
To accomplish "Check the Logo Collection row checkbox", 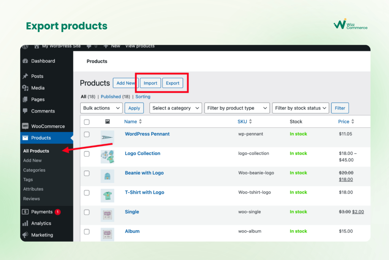I will pos(87,154).
